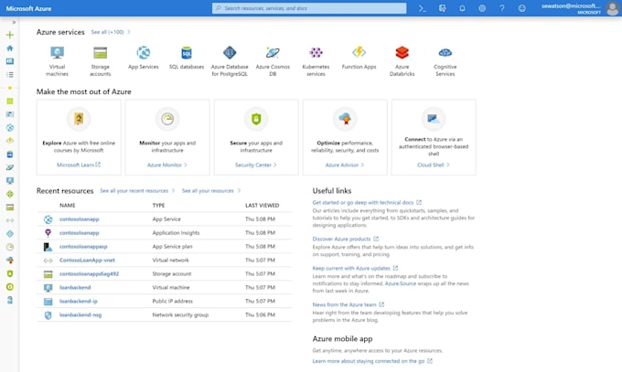The height and width of the screenshot is (372, 622).
Task: Open Favorites star in left sidebar
Action: coord(10,88)
